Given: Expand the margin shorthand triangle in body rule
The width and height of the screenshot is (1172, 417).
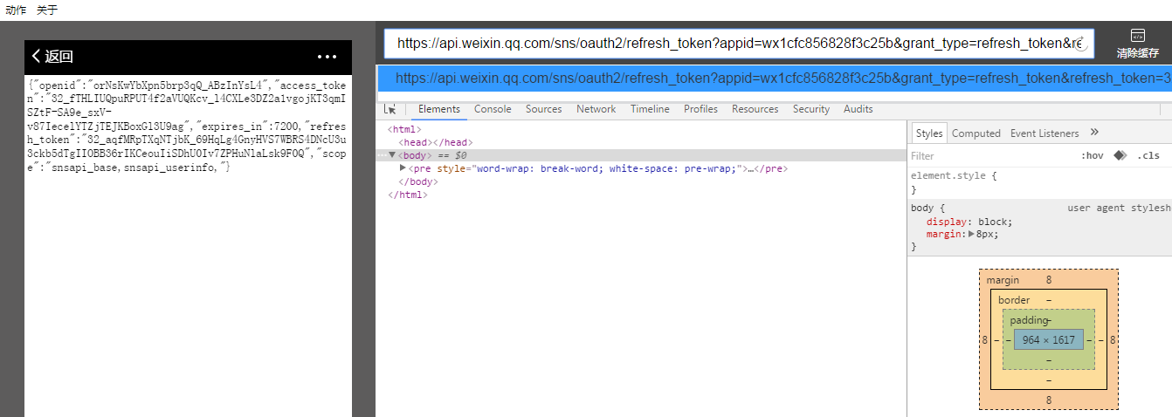Looking at the screenshot, I should tap(971, 234).
